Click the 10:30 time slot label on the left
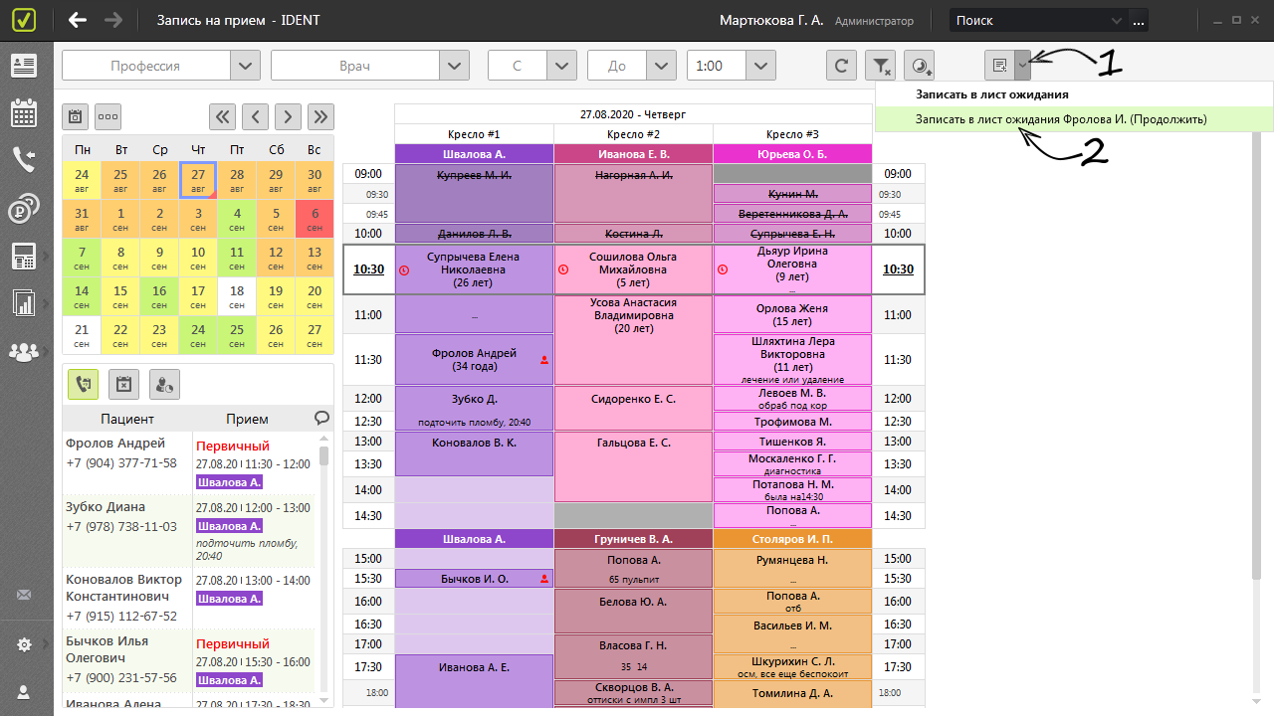This screenshot has height=716, width=1274. pyautogui.click(x=368, y=269)
